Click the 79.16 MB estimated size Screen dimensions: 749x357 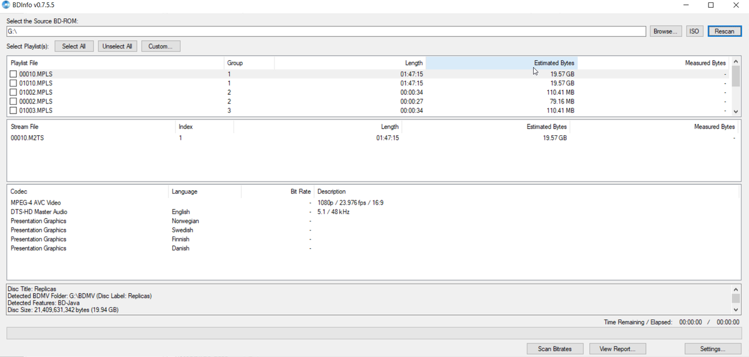click(x=562, y=101)
